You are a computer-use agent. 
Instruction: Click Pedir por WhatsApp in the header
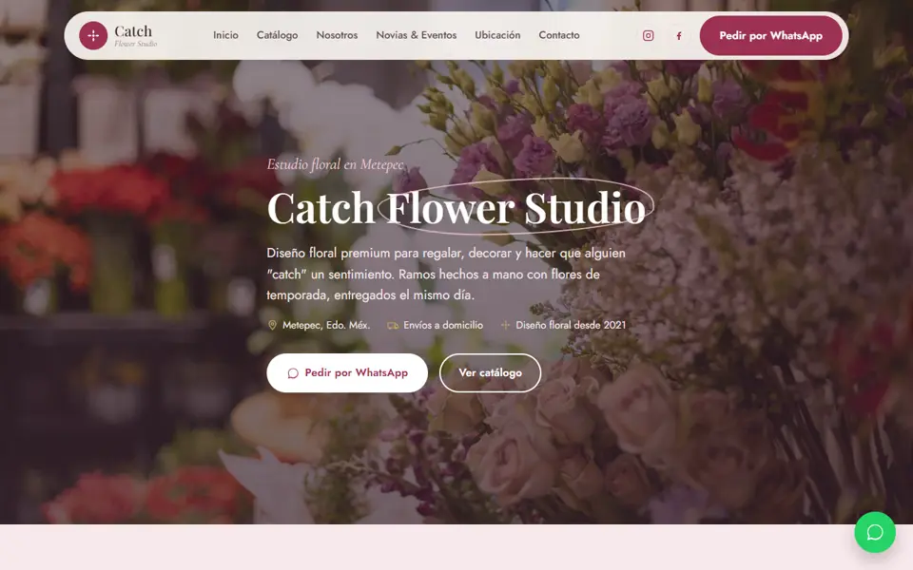click(x=771, y=35)
